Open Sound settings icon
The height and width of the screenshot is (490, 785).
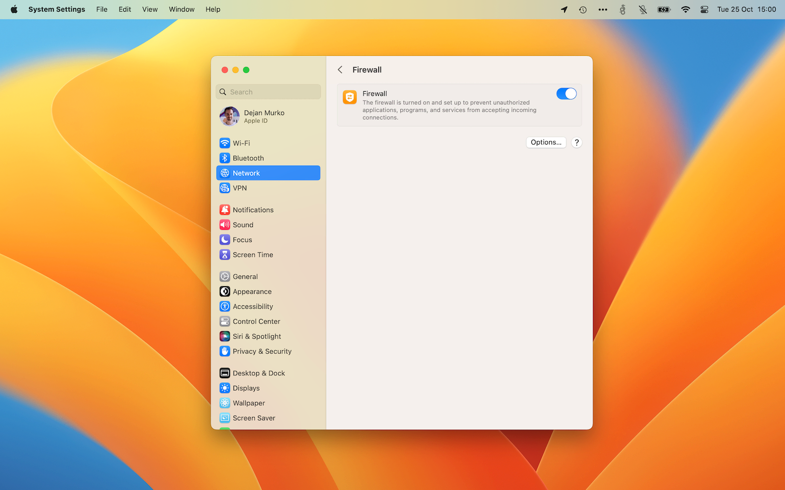pyautogui.click(x=225, y=225)
